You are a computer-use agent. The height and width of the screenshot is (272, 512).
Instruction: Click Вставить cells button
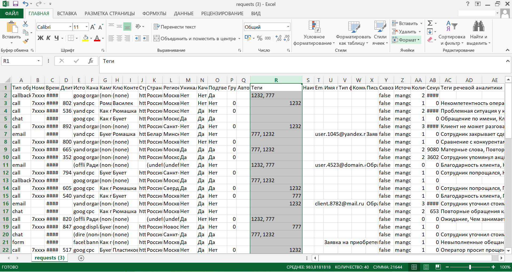(x=405, y=23)
